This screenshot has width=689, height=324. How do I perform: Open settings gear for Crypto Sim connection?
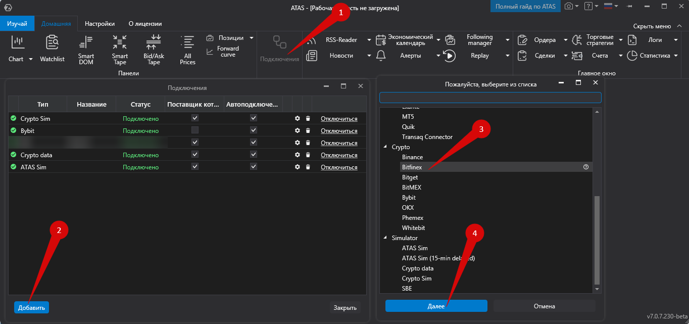[298, 118]
